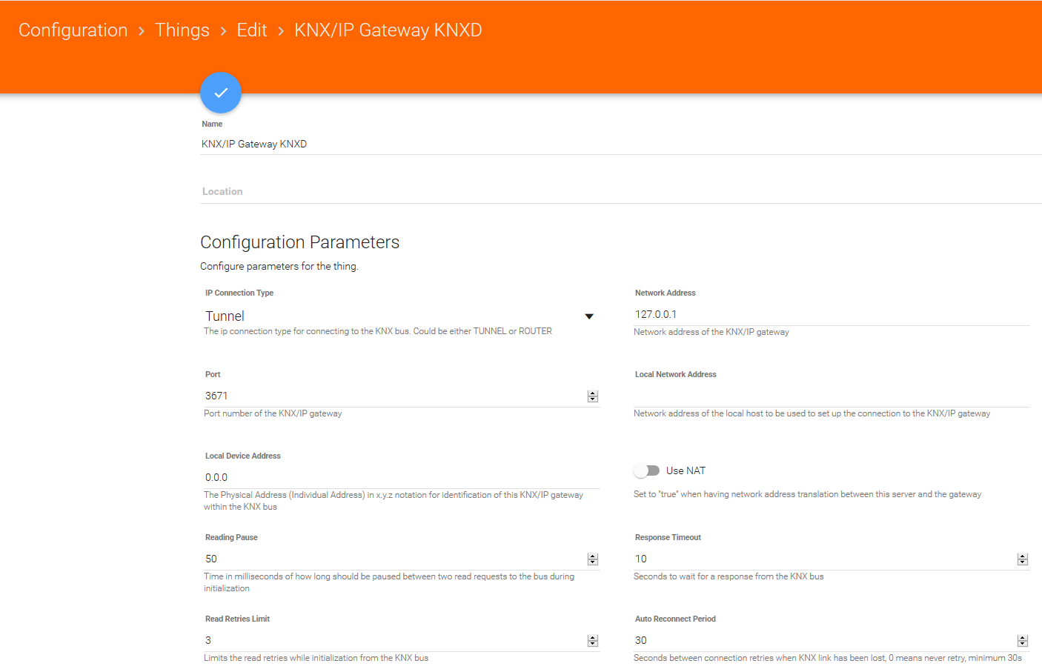The height and width of the screenshot is (672, 1042).
Task: Open Things breadcrumb link
Action: pyautogui.click(x=182, y=30)
